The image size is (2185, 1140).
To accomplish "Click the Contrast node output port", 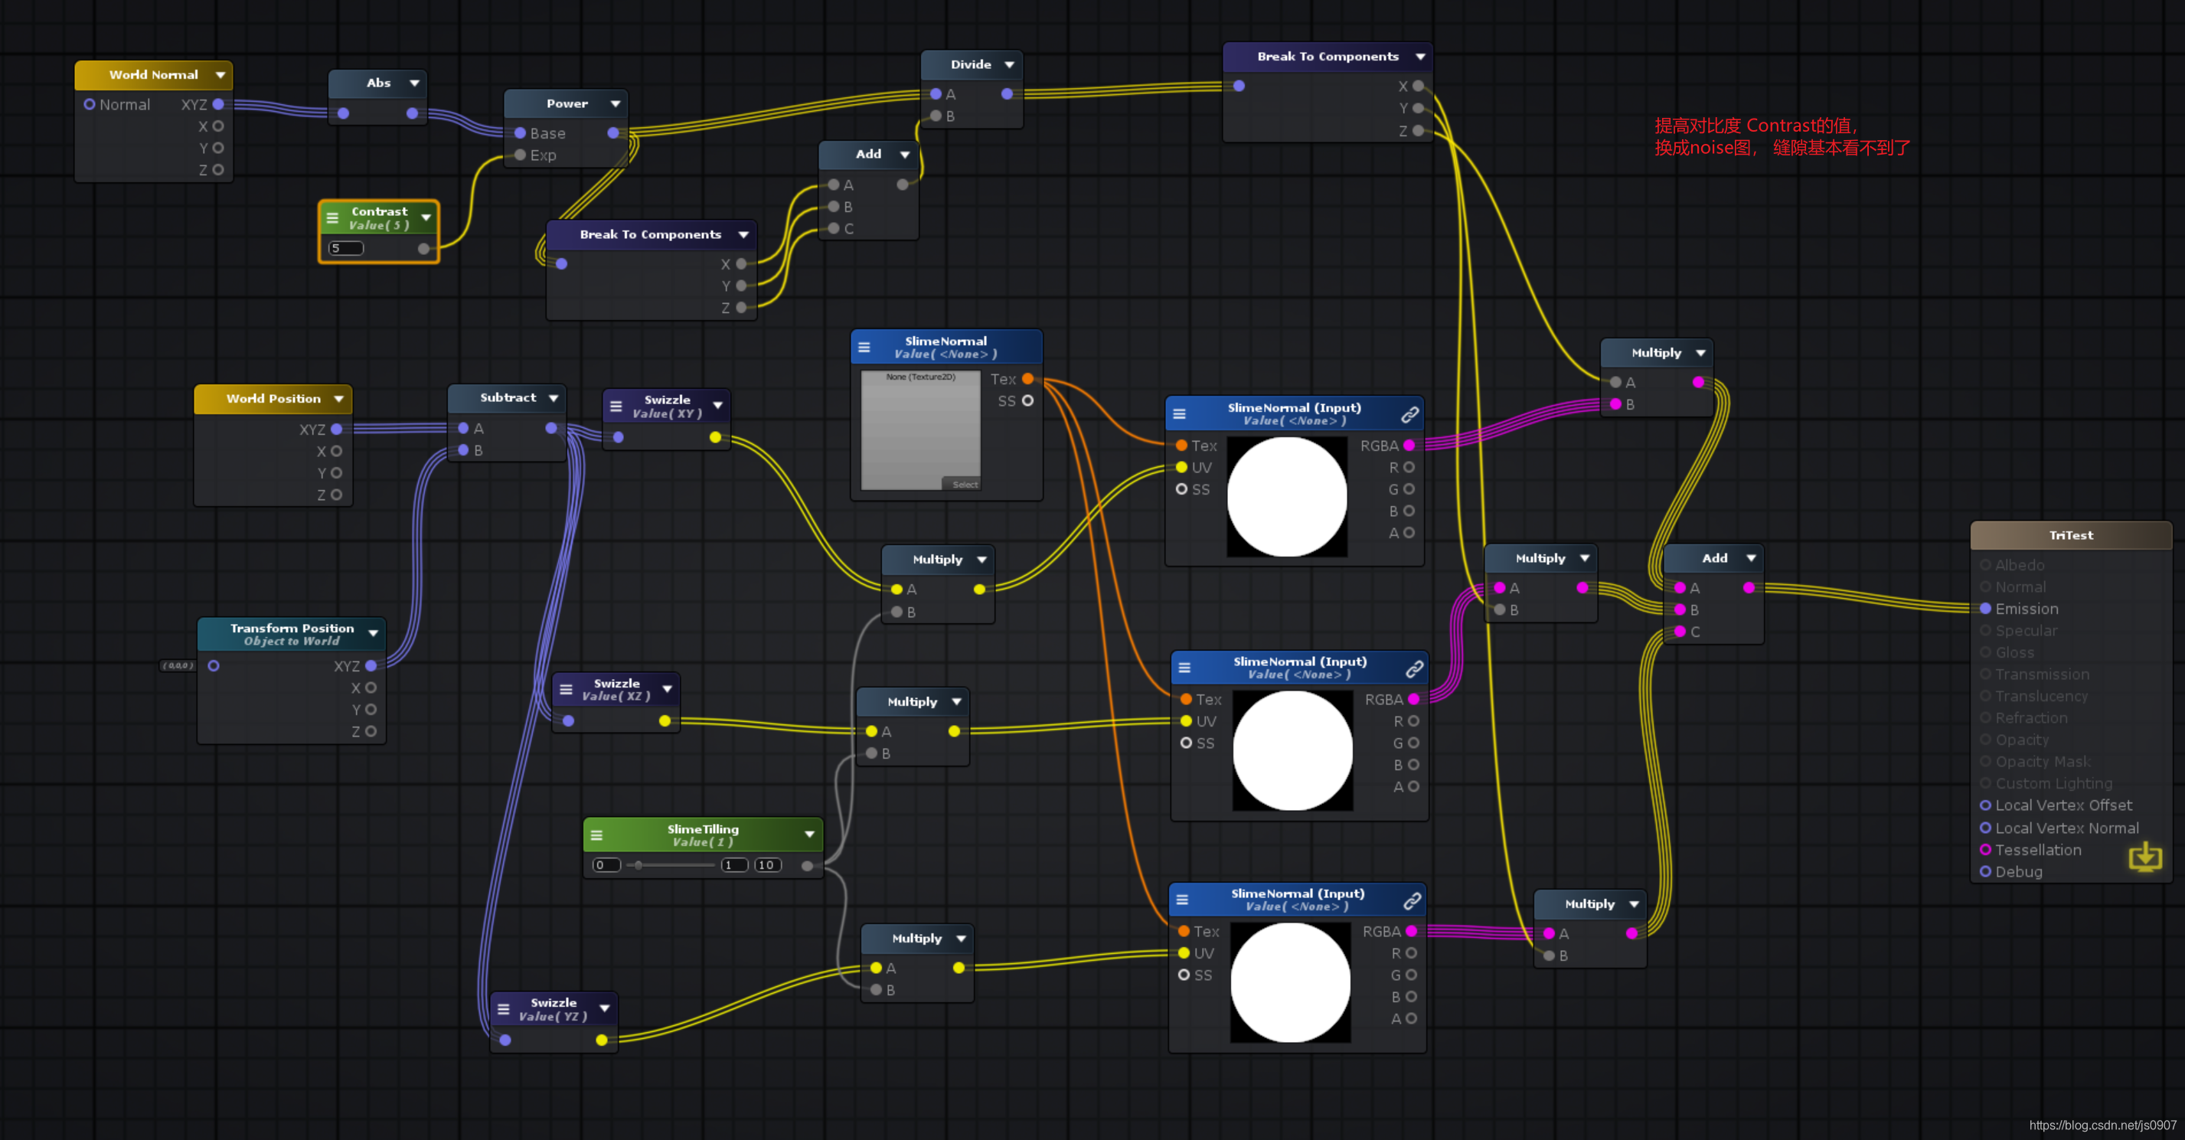I will pyautogui.click(x=423, y=249).
